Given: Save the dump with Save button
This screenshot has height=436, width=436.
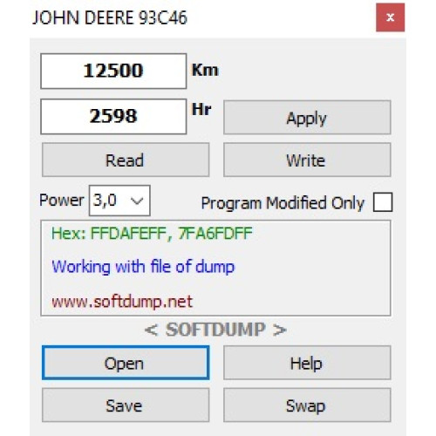Looking at the screenshot, I should [126, 405].
